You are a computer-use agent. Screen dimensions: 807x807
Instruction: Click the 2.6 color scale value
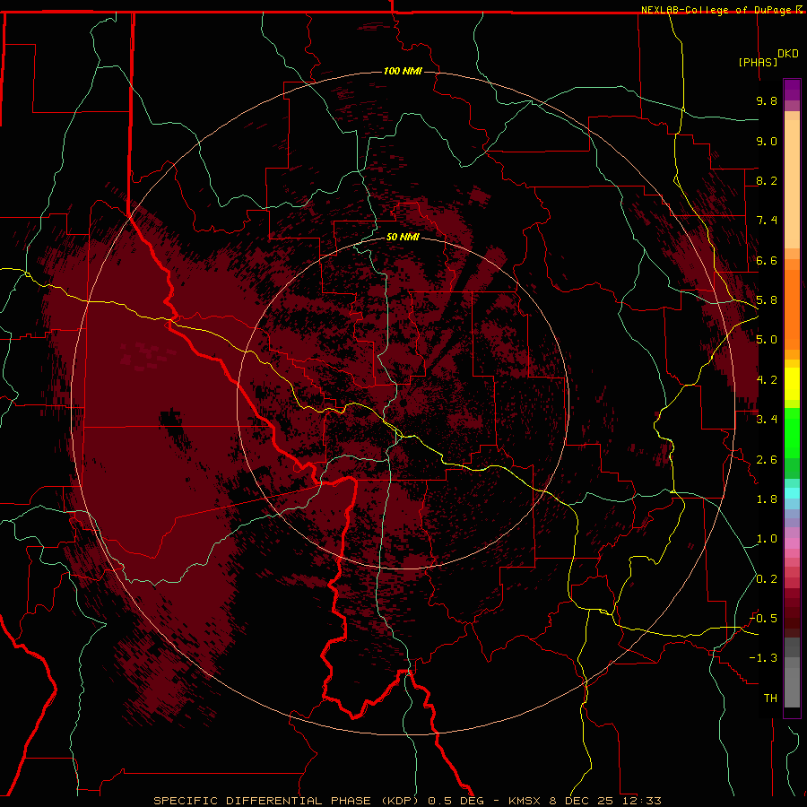[x=767, y=460]
